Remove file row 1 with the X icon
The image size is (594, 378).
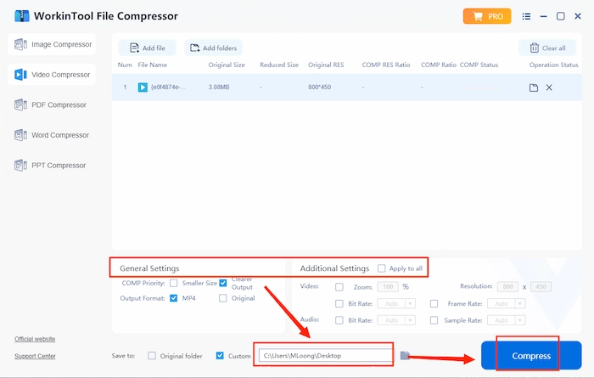coord(549,87)
